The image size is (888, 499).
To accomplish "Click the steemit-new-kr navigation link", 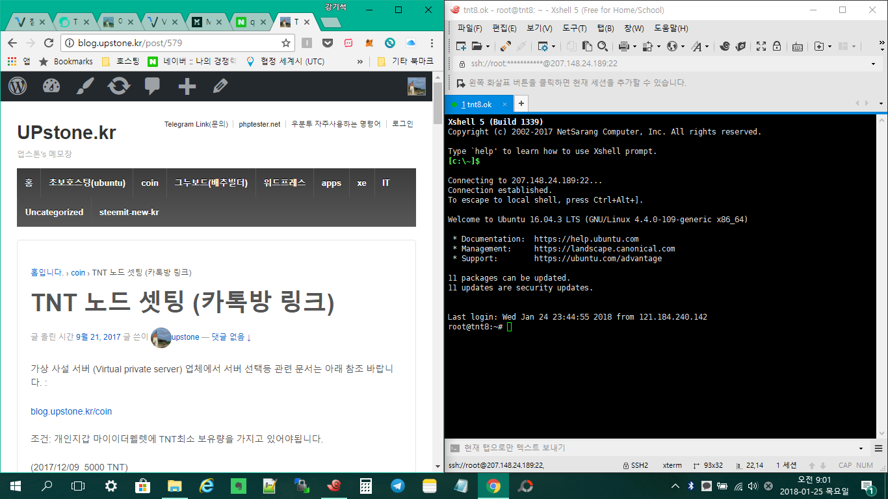I will (x=129, y=212).
